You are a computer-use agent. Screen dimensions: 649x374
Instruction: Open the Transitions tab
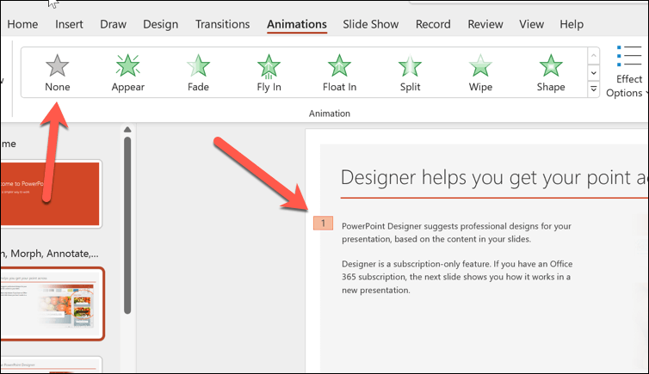pos(222,24)
